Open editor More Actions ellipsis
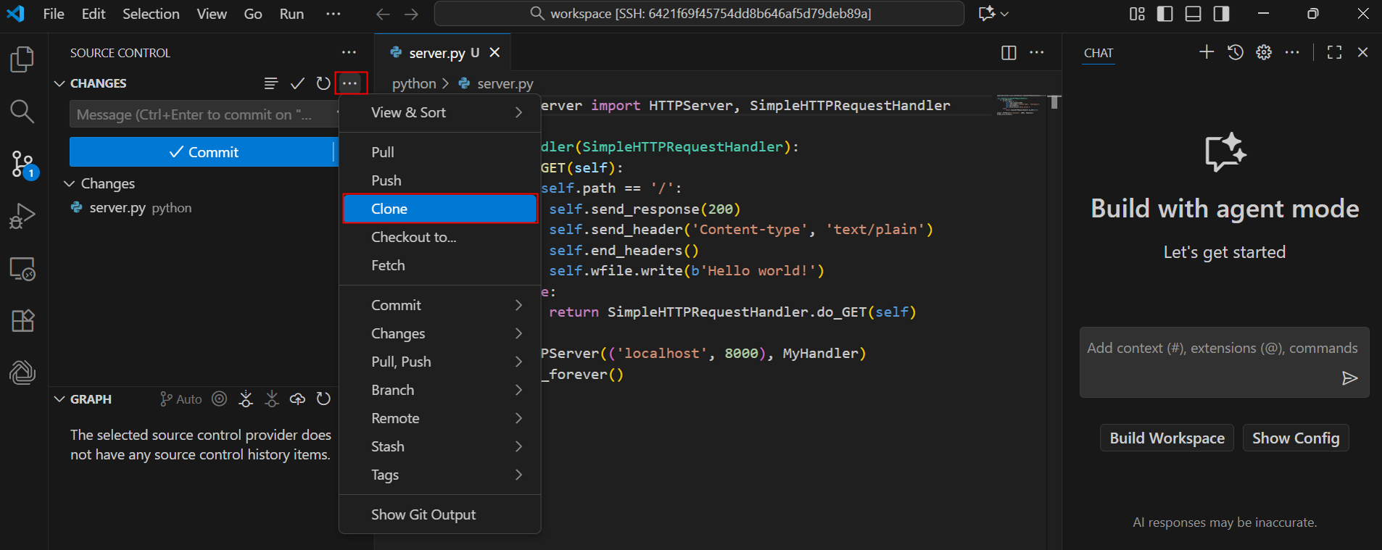The height and width of the screenshot is (550, 1382). click(1037, 52)
